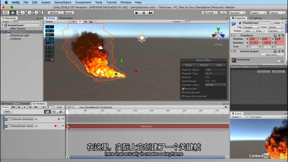
Task: Select the Rotate tool
Action: tap(19, 13)
